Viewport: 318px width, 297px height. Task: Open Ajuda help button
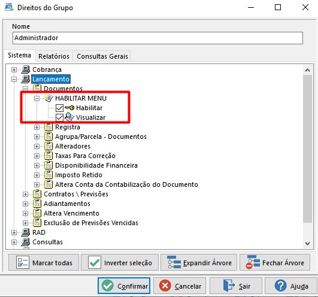291,286
